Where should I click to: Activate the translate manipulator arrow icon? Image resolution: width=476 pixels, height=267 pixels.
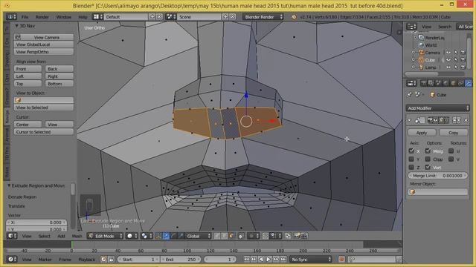click(167, 236)
